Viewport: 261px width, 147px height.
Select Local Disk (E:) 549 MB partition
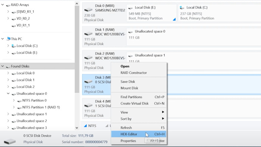pyautogui.click(x=151, y=13)
